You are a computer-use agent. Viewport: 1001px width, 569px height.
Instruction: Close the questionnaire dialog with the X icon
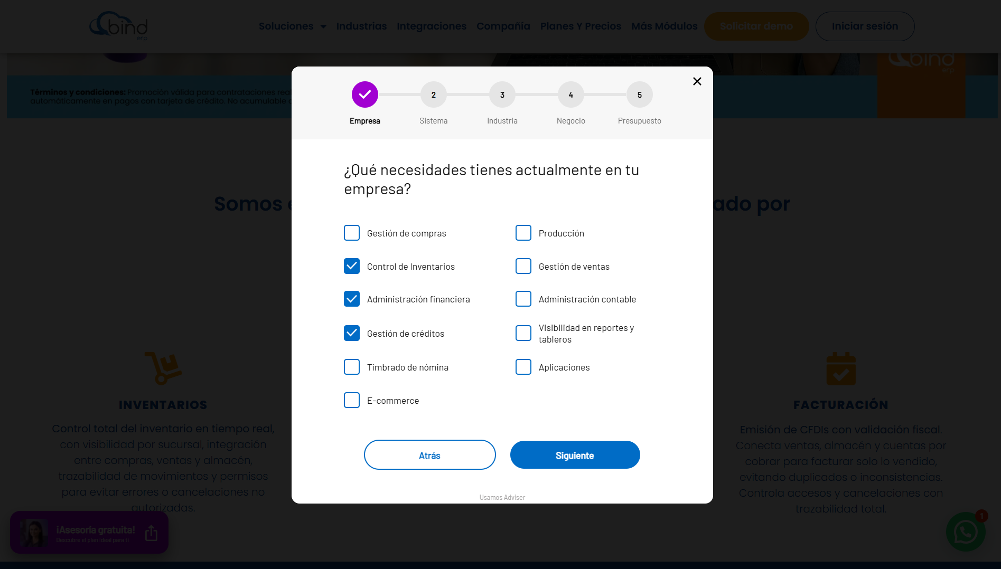697,81
